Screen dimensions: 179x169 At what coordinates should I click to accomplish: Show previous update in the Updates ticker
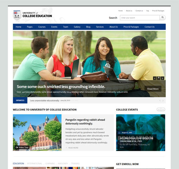(160, 101)
